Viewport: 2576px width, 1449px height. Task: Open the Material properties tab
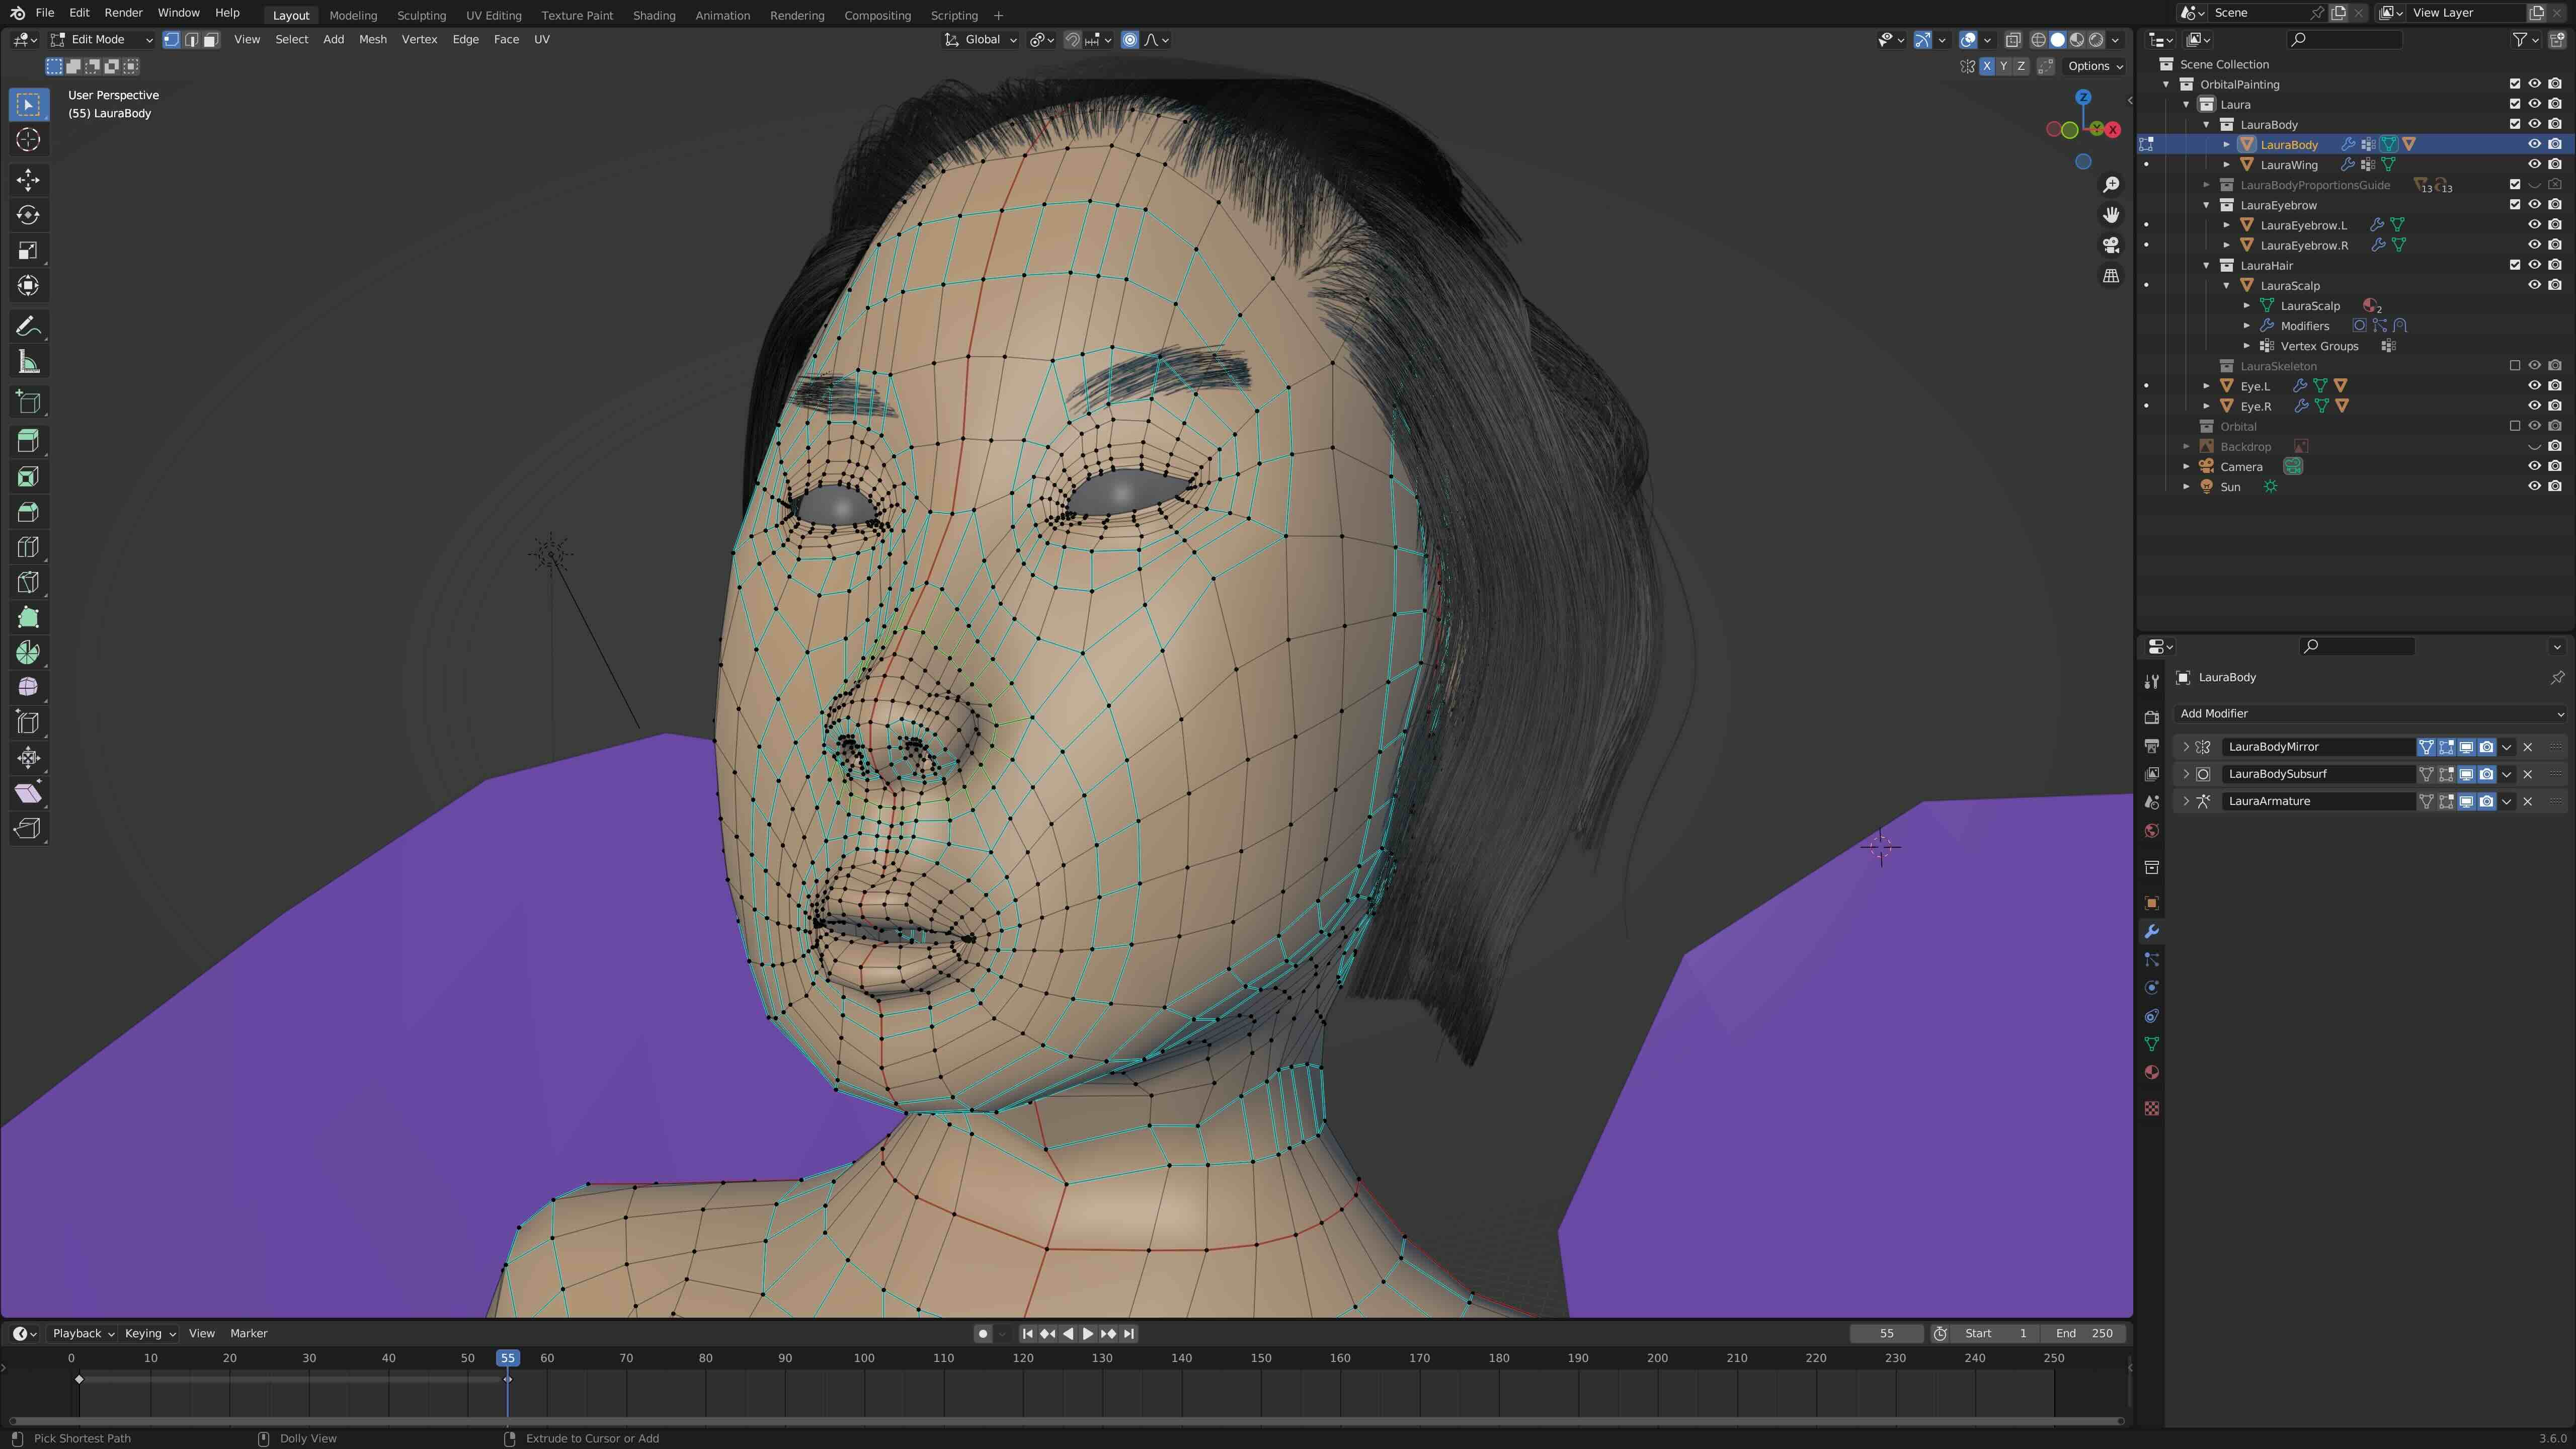tap(2152, 1072)
